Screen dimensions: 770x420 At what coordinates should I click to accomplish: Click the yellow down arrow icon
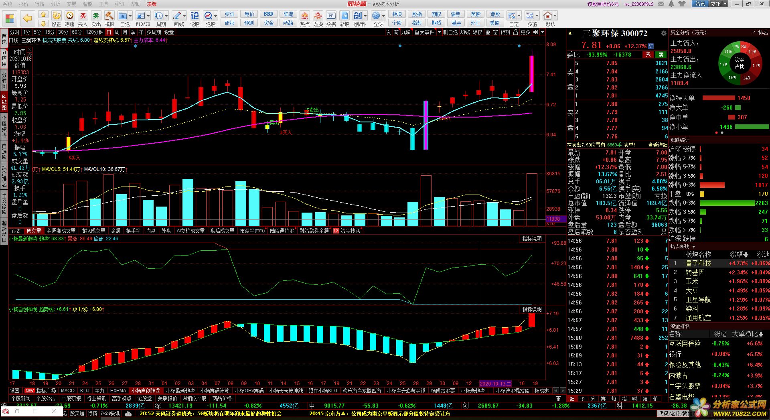click(x=43, y=23)
